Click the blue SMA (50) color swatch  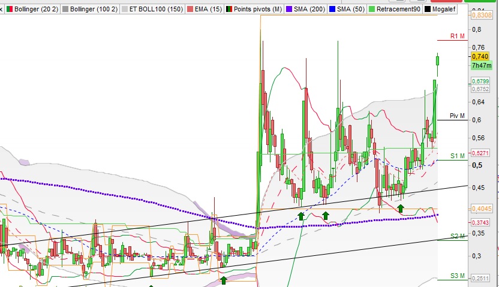coord(332,9)
